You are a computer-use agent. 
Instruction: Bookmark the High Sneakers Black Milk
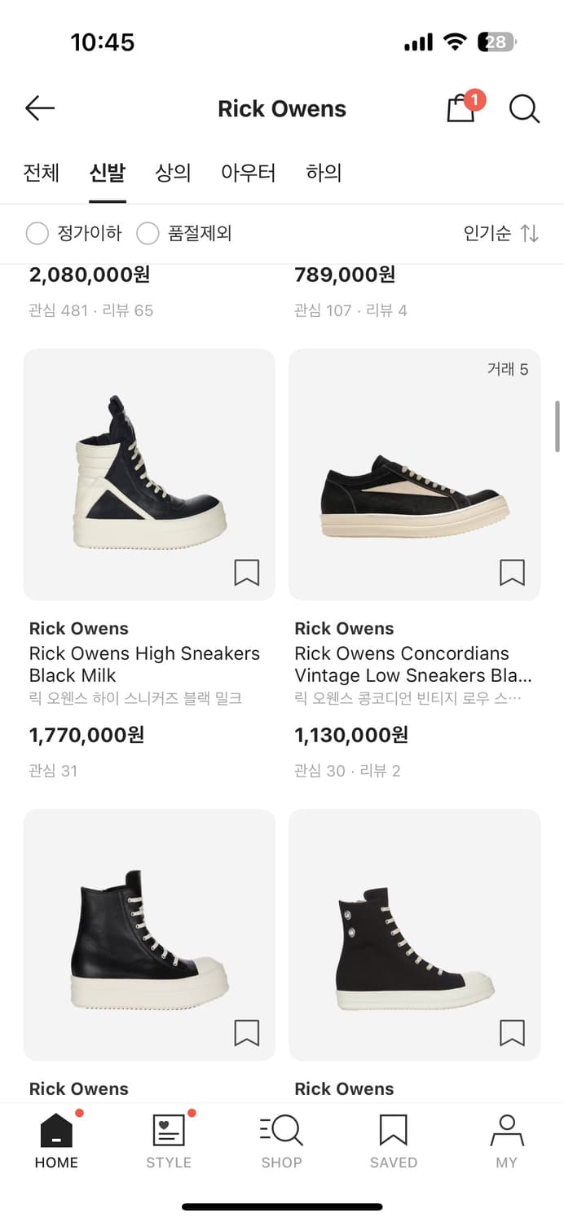(247, 573)
